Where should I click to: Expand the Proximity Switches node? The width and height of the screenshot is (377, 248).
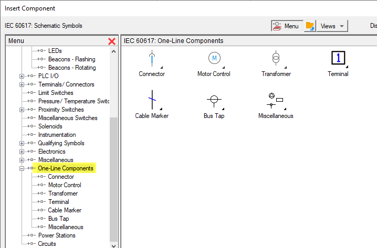pyautogui.click(x=22, y=110)
